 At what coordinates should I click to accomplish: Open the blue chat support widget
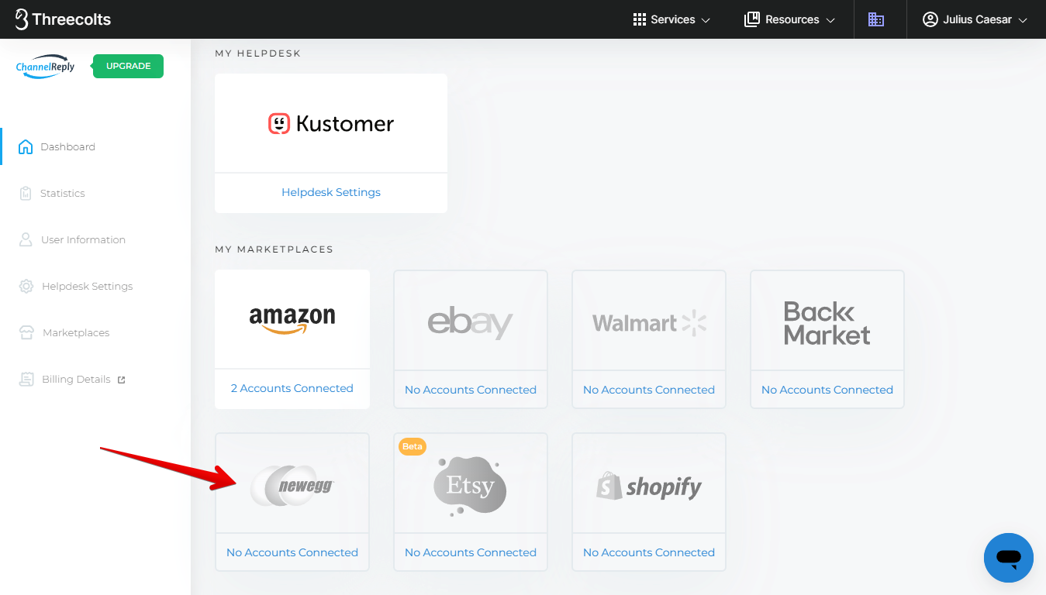pyautogui.click(x=1009, y=558)
